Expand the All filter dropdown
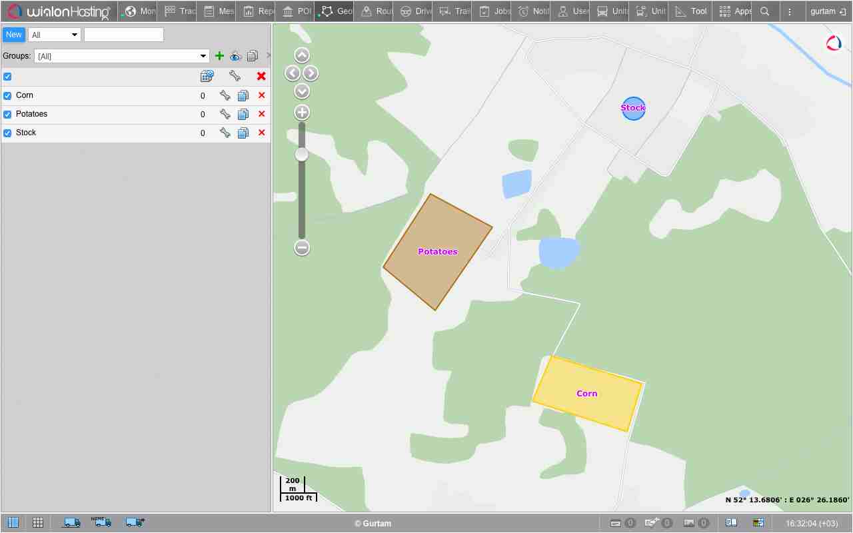The height and width of the screenshot is (533, 853). 54,35
